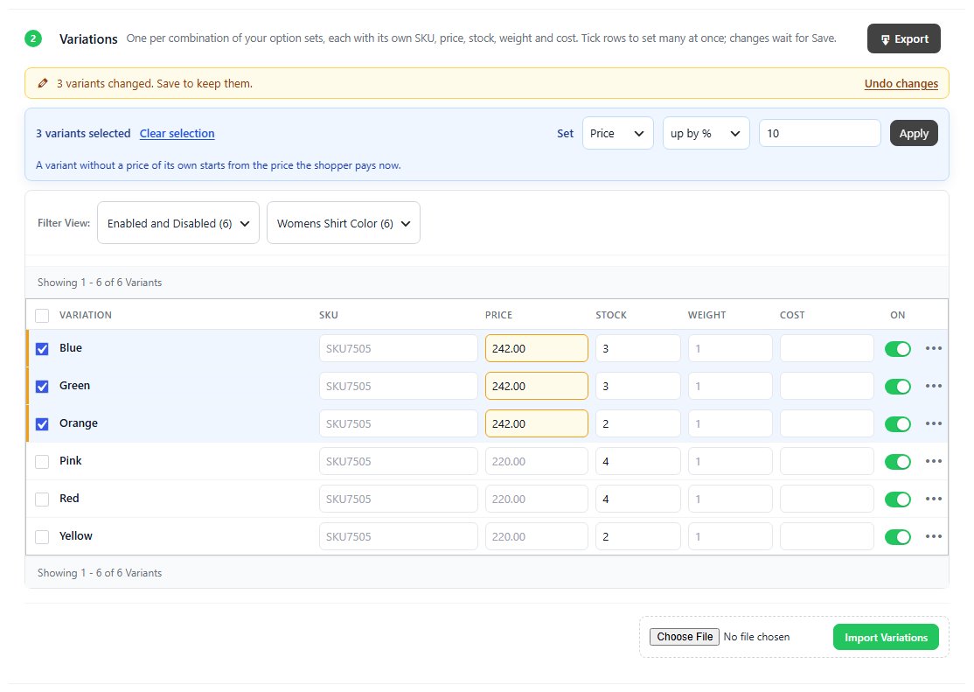Screen dimensions: 974x692
Task: Focus the bulk value field containing 10
Action: (820, 133)
